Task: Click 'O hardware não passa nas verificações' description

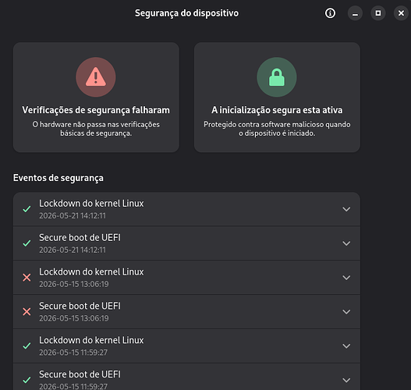Action: click(96, 129)
